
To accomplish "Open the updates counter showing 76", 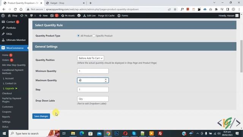I will click(24, 16).
